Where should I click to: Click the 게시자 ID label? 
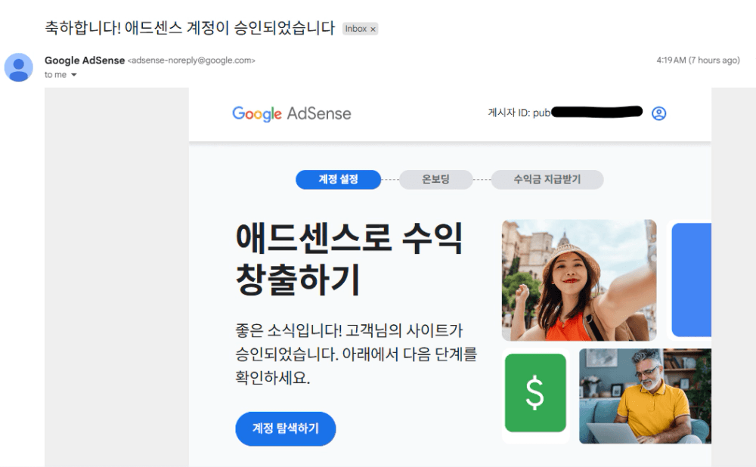click(519, 113)
